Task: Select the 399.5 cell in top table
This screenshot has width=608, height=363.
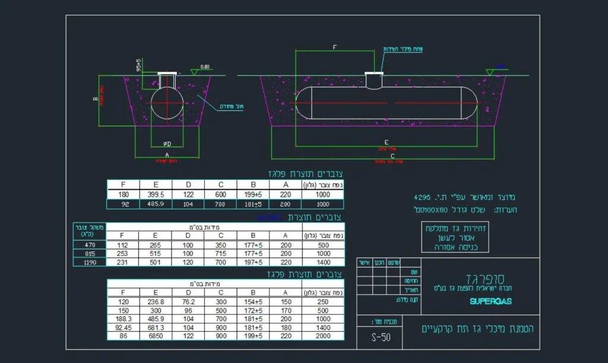Action: tap(156, 195)
